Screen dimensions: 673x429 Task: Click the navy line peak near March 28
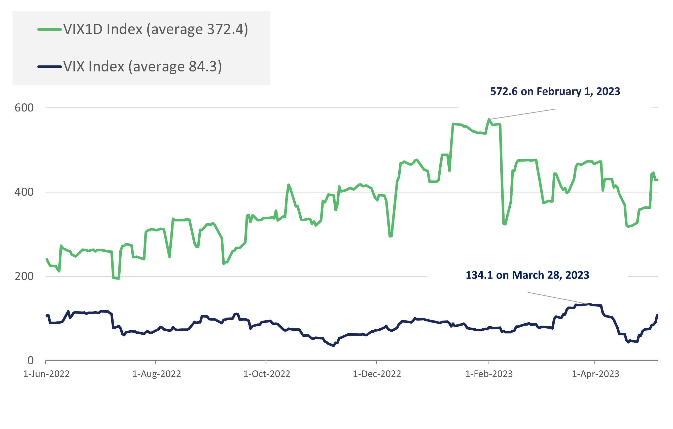pos(589,304)
